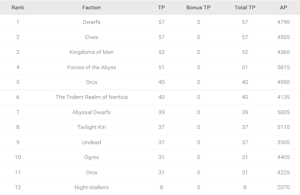This screenshot has height=195, width=300.
Task: Sort by the AP column header
Action: tap(285, 7)
